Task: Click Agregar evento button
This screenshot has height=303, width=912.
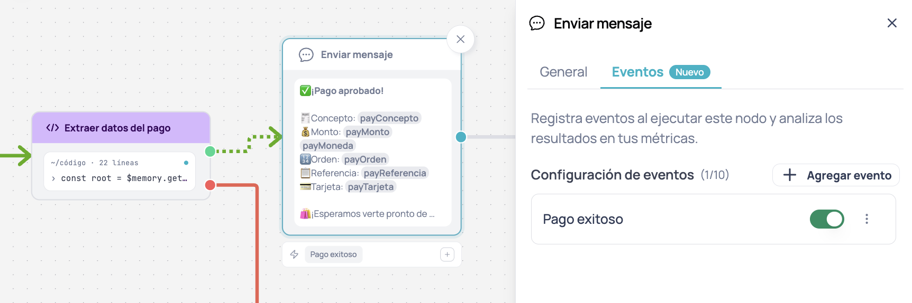Action: coord(836,175)
